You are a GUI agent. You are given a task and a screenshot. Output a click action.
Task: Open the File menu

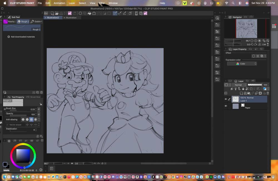point(40,3)
